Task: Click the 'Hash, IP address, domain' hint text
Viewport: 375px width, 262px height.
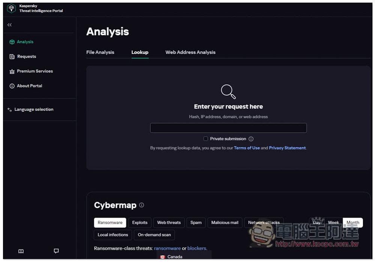Action: (228, 117)
